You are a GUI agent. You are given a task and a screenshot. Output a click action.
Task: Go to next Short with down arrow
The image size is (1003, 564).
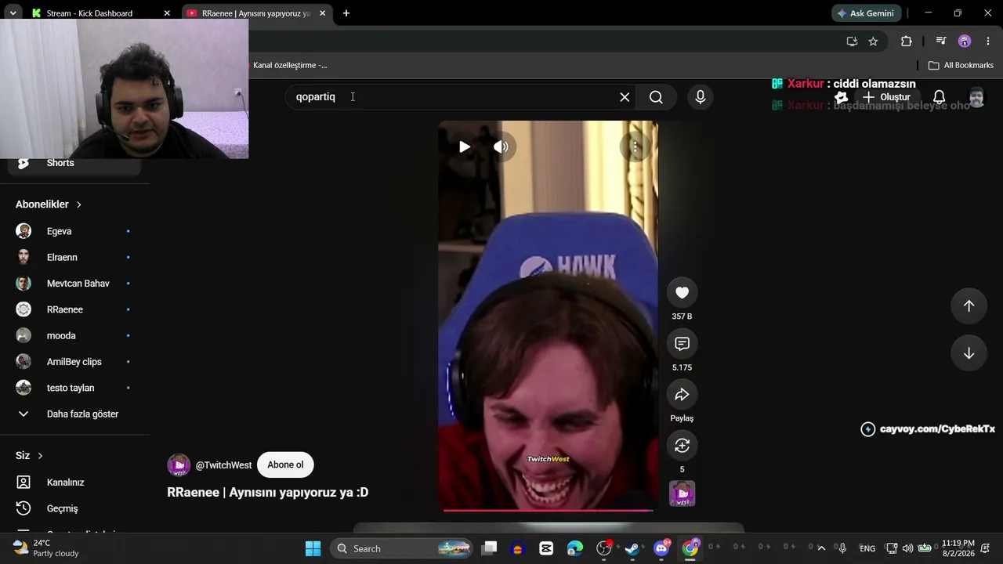click(x=969, y=353)
